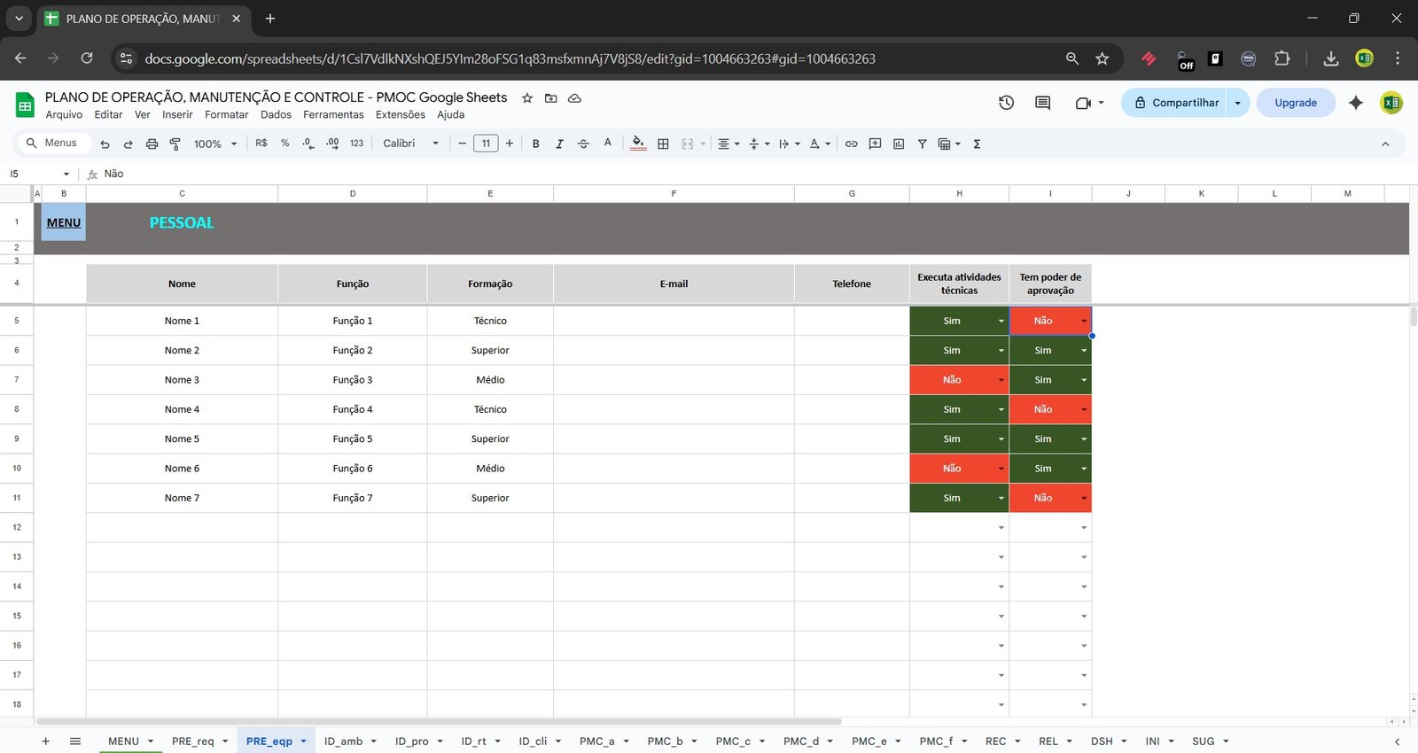The height and width of the screenshot is (753, 1418).
Task: Click the font size input field
Action: pos(486,144)
